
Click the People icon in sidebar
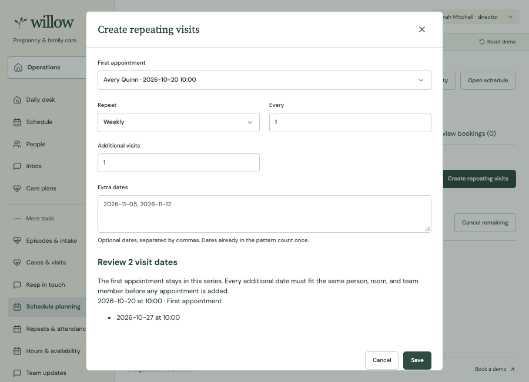click(17, 145)
